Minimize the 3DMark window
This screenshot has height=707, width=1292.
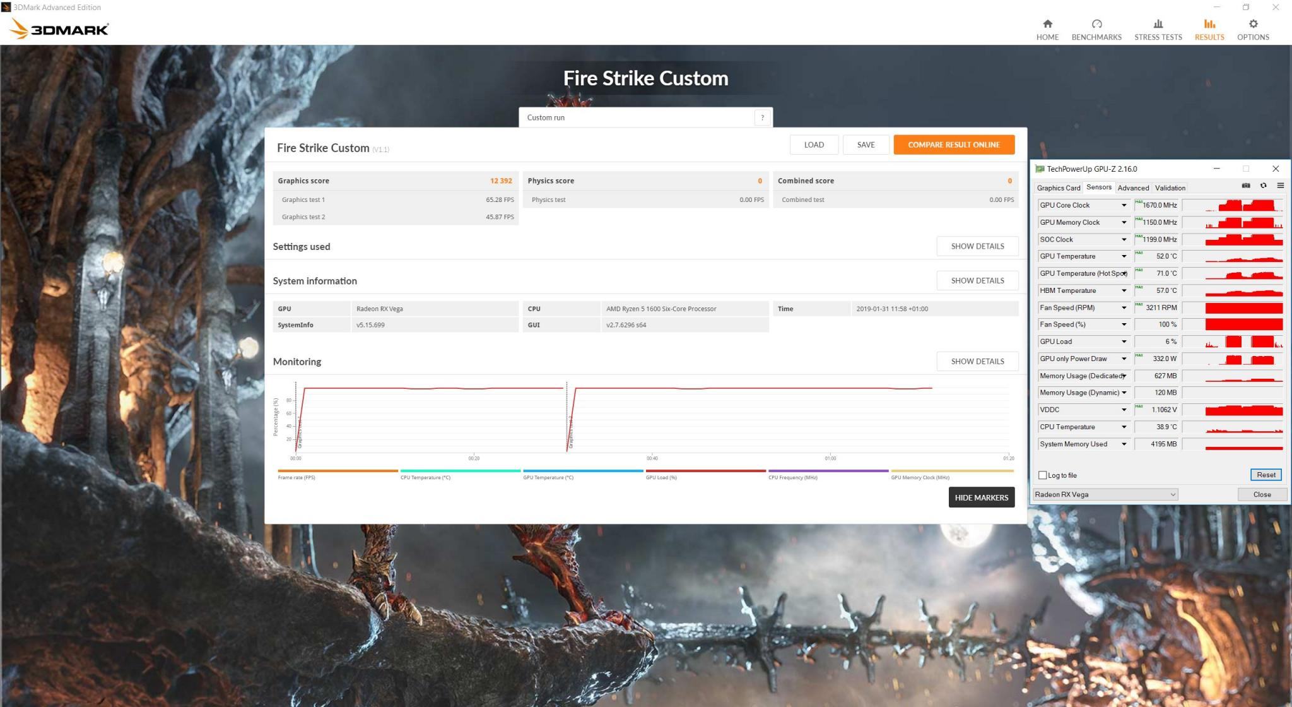1217,7
